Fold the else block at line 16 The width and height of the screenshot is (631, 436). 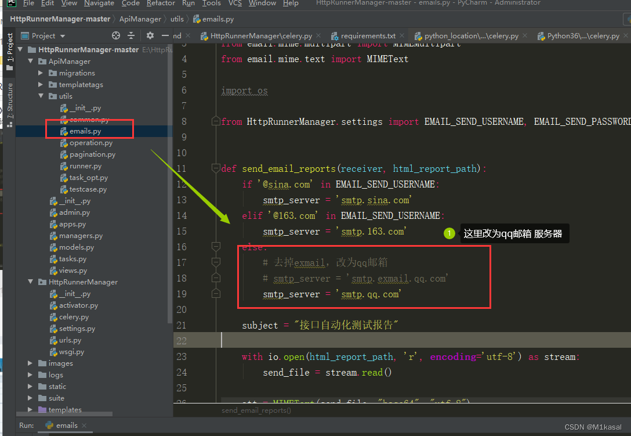coord(216,246)
